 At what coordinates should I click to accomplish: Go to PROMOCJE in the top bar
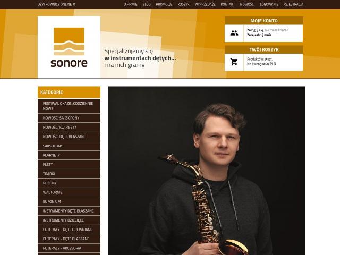tap(164, 4)
